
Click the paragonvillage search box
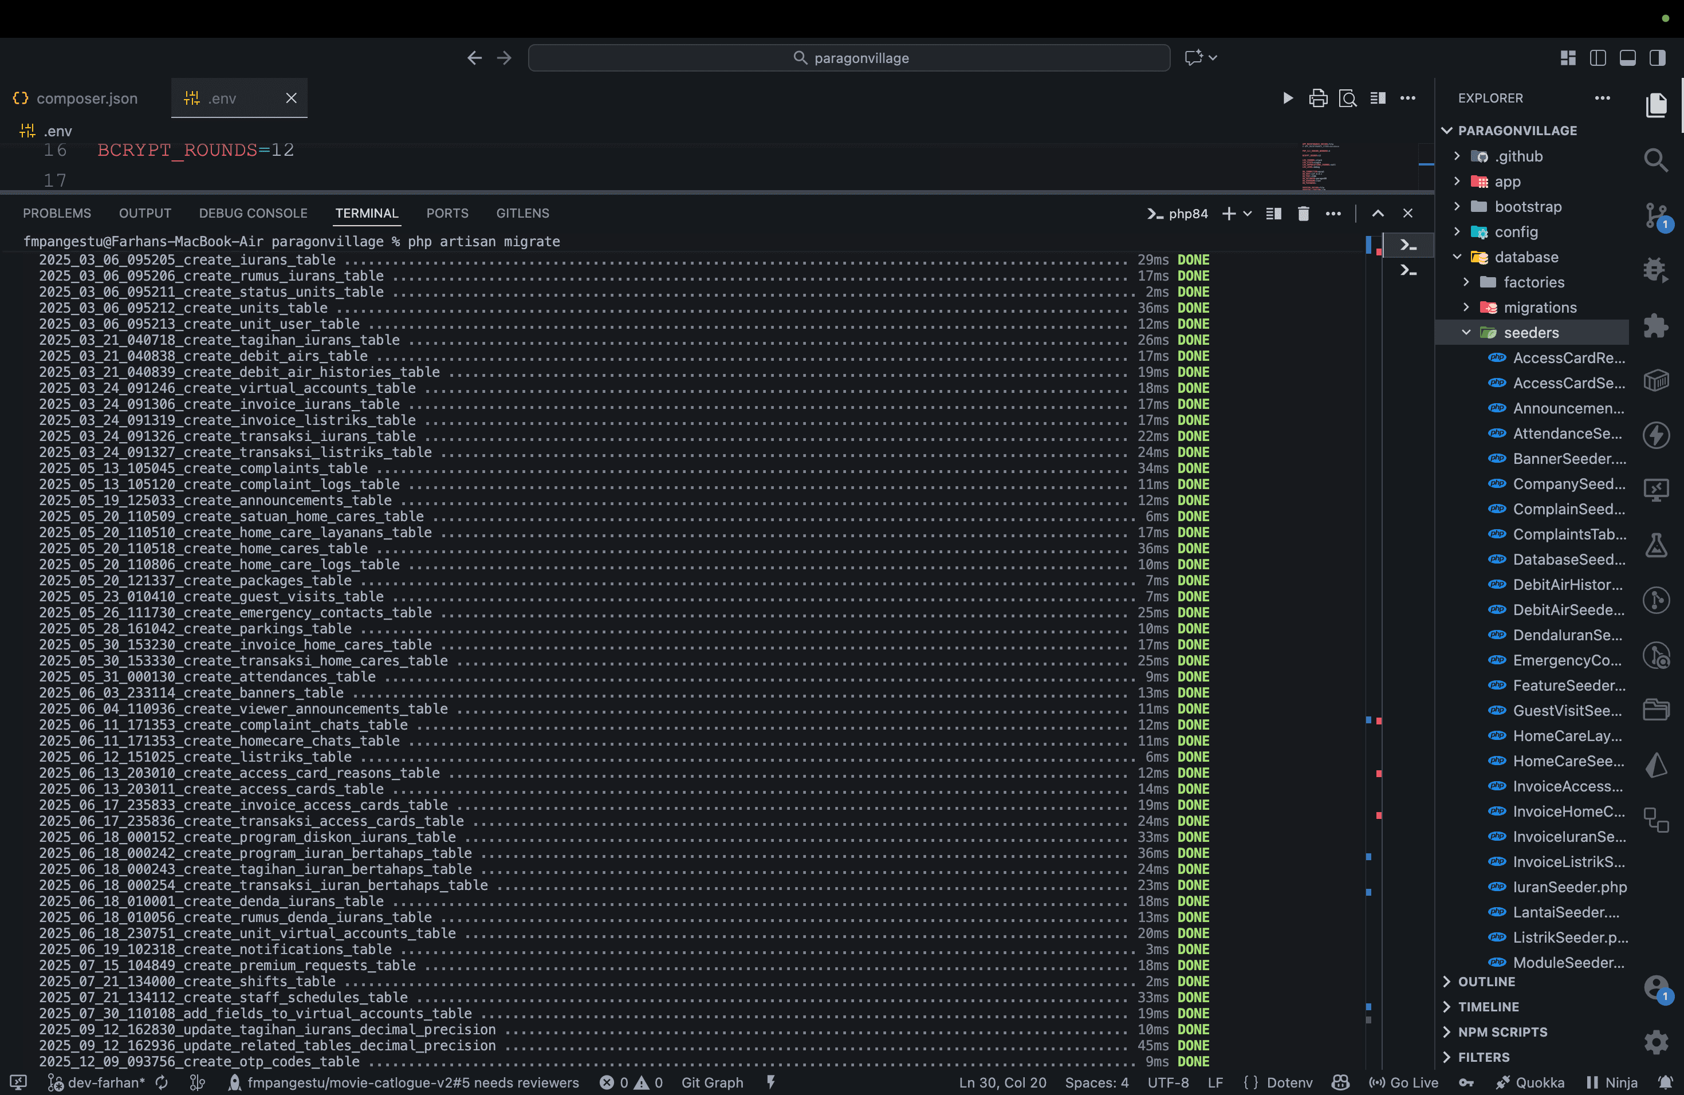[x=849, y=58]
